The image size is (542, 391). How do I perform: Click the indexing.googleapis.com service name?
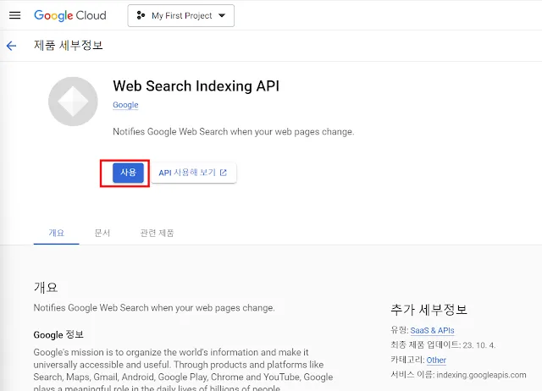(x=481, y=375)
